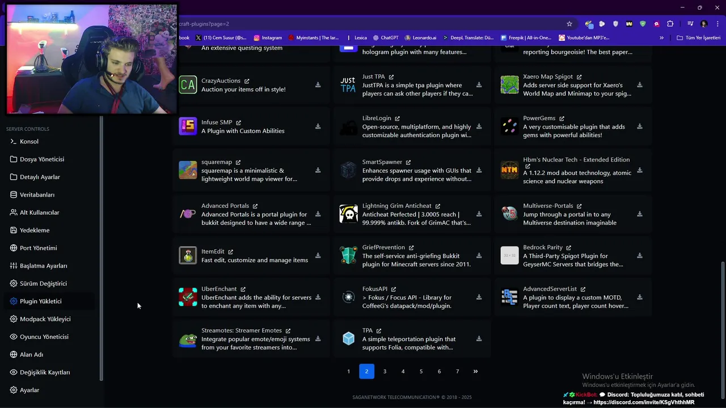Go to pagination page 7
This screenshot has width=726, height=408.
pyautogui.click(x=457, y=371)
